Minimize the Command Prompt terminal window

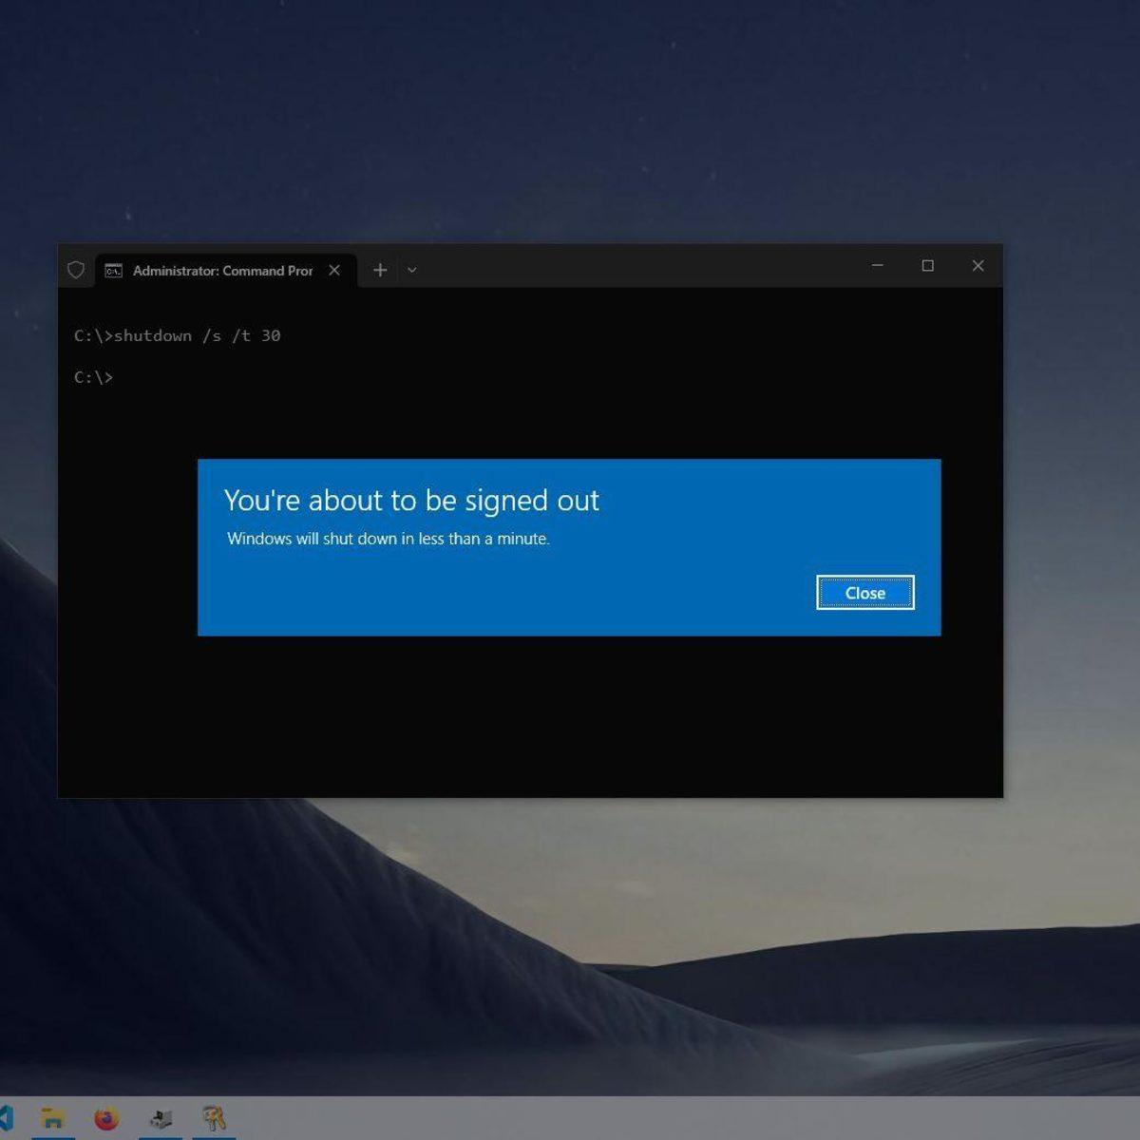(x=878, y=266)
